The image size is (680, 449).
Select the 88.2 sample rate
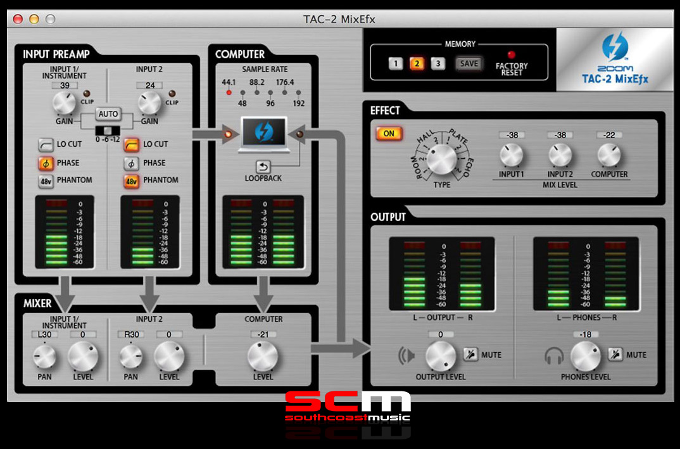pyautogui.click(x=256, y=92)
